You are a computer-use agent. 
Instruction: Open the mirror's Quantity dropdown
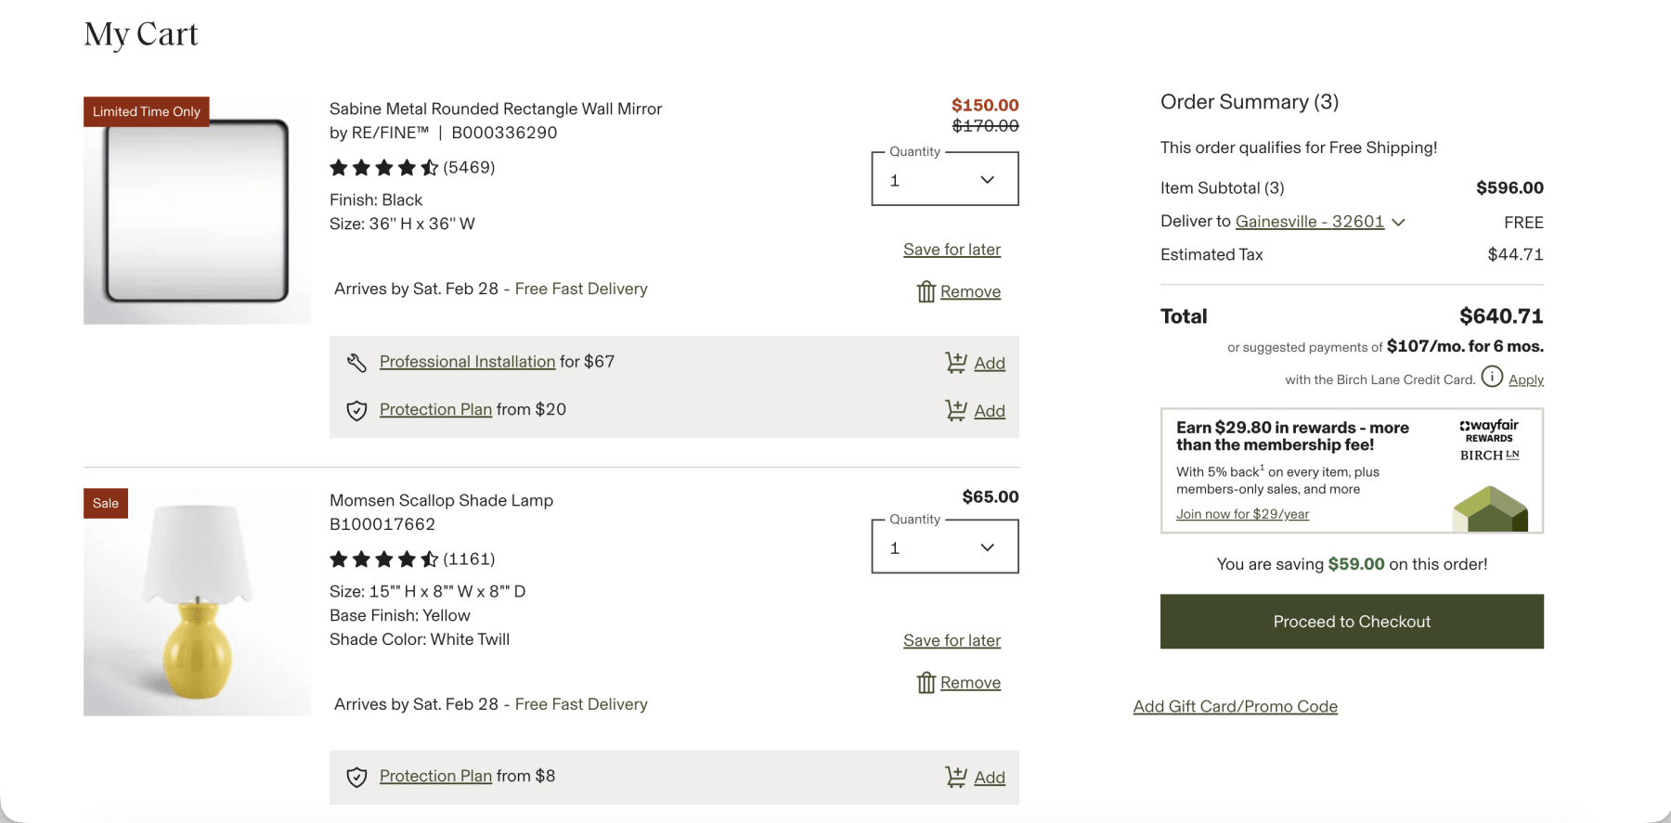pyautogui.click(x=944, y=180)
